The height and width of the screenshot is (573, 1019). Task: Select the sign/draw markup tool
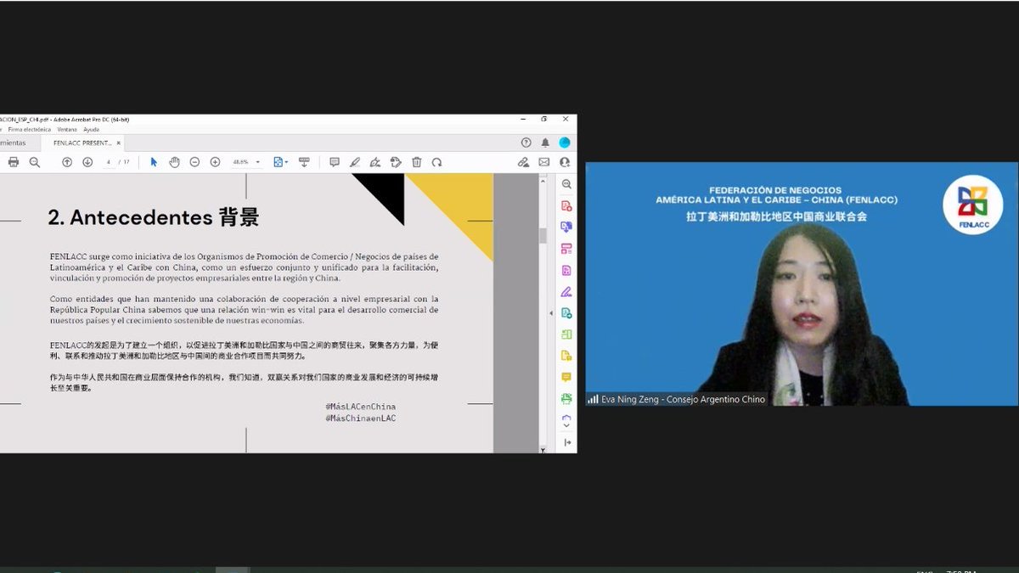point(375,162)
